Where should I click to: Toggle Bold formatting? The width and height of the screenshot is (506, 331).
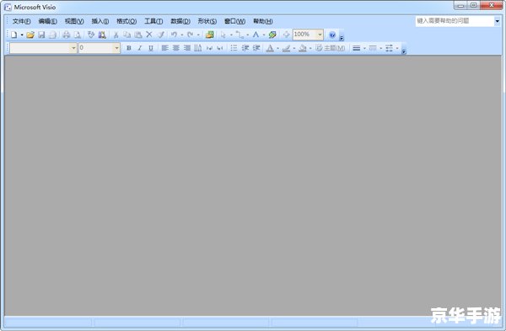click(x=129, y=48)
